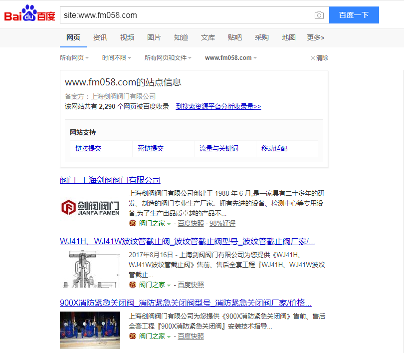This screenshot has width=404, height=353.
Task: Click the 阀门之家 site icon under first result
Action: (132, 223)
